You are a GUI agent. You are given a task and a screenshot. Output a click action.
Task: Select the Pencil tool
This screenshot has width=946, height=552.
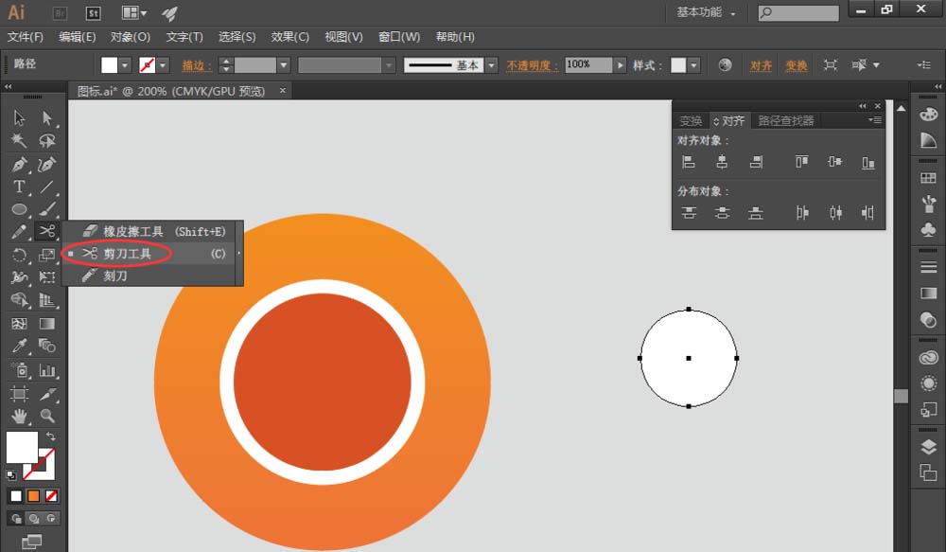[19, 232]
